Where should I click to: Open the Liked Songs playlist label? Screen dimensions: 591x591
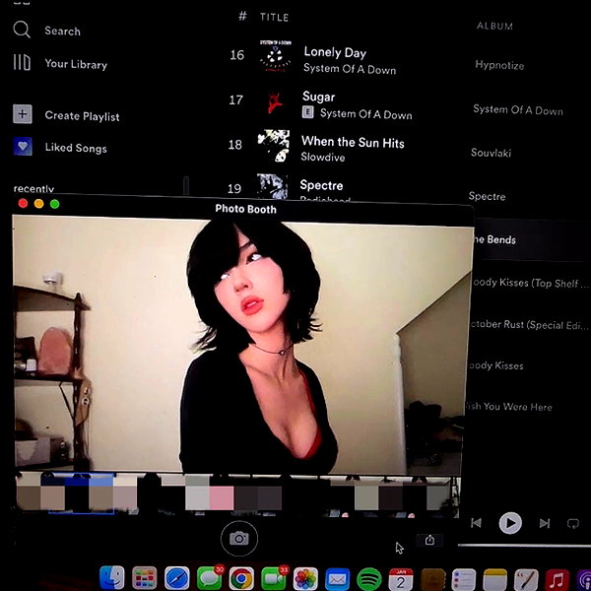tap(76, 148)
